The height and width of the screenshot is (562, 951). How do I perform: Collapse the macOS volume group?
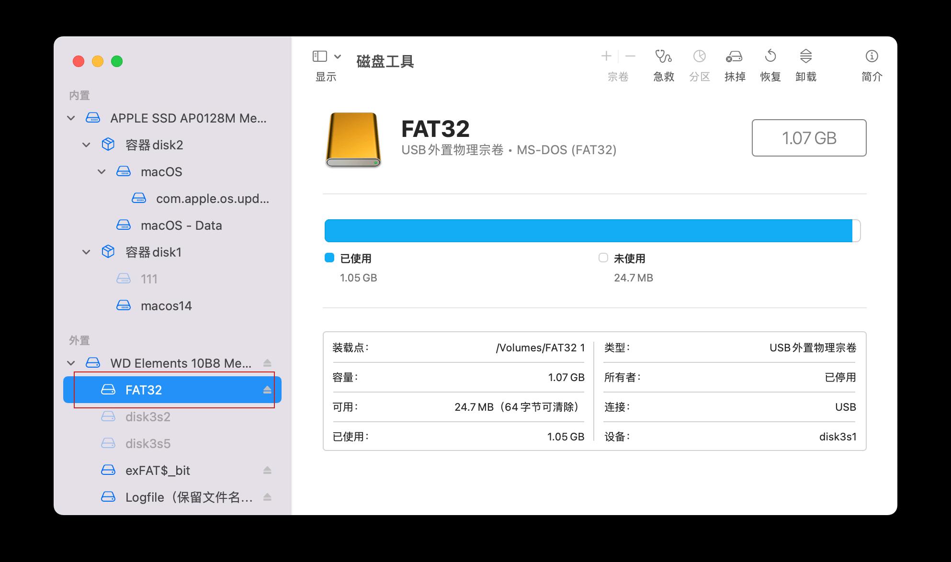tap(102, 172)
